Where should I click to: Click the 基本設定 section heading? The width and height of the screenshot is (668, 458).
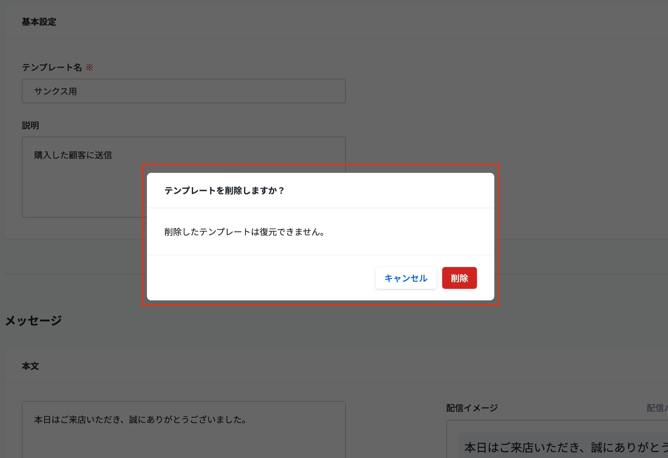(x=39, y=22)
